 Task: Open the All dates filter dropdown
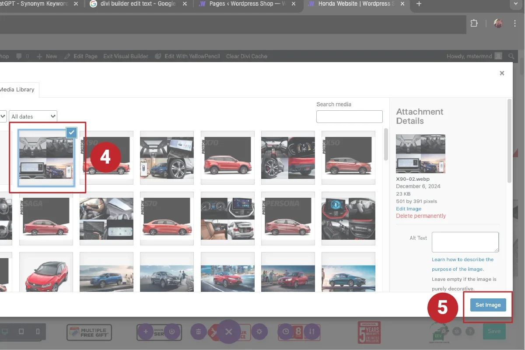tap(33, 116)
